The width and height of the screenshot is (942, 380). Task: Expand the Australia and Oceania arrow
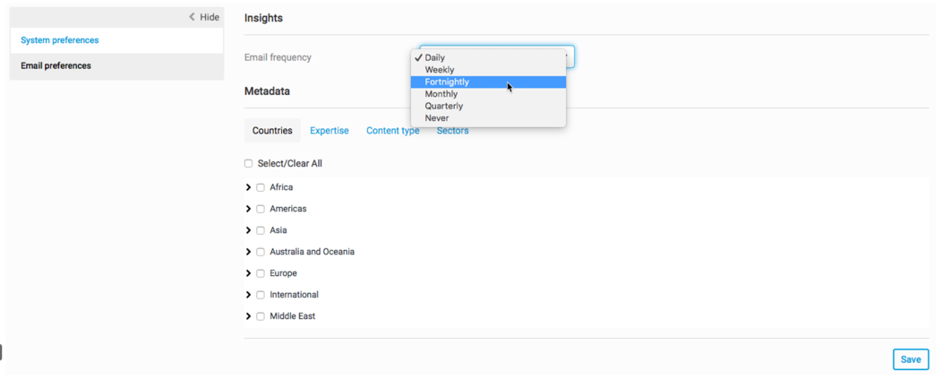pyautogui.click(x=248, y=252)
